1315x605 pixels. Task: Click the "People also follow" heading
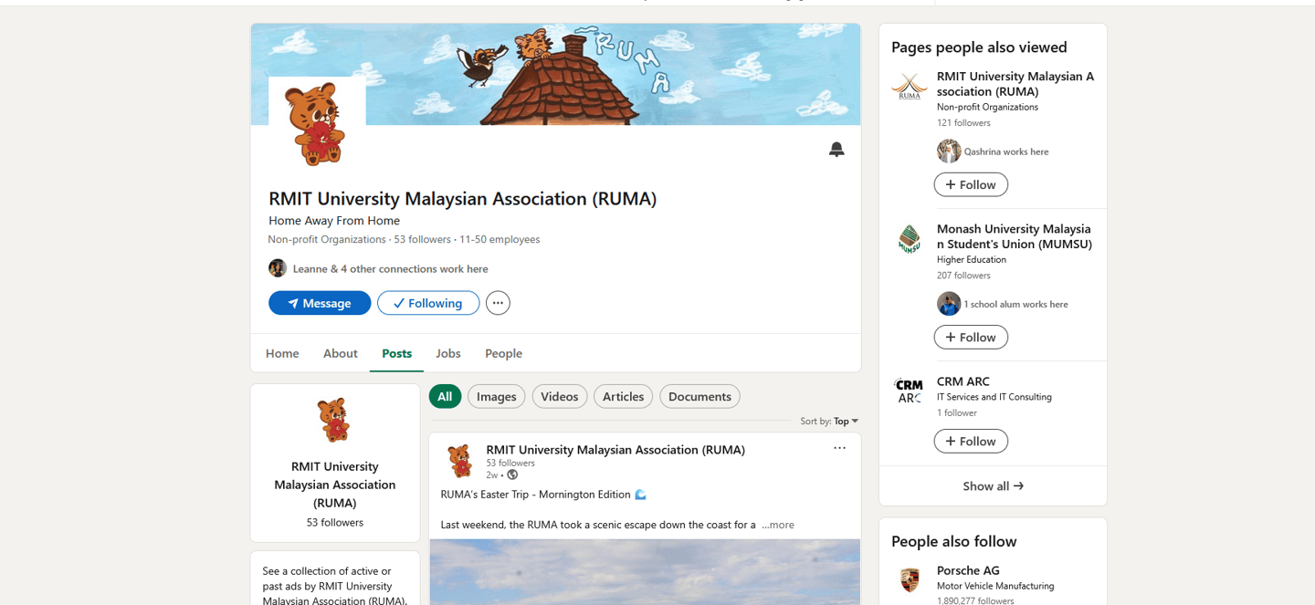(954, 541)
